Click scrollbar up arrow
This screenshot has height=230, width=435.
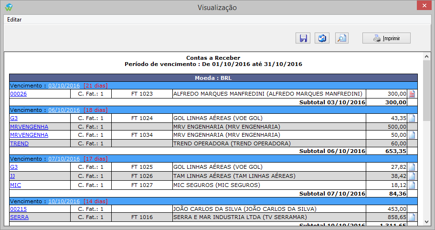(x=427, y=56)
